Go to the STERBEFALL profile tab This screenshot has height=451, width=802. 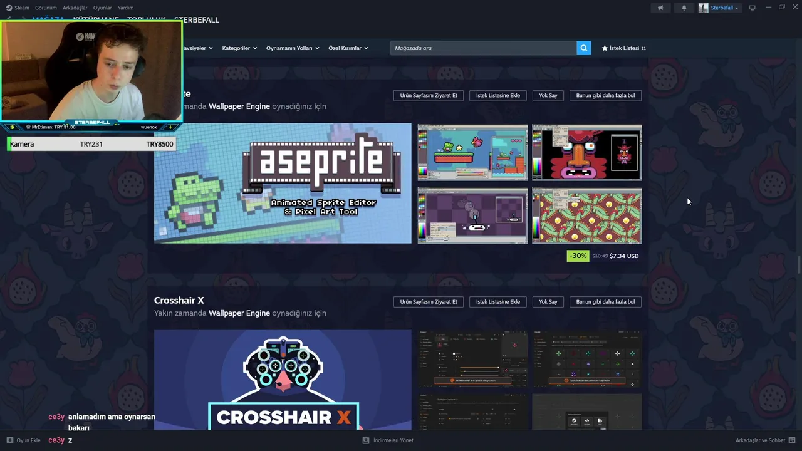coord(197,20)
